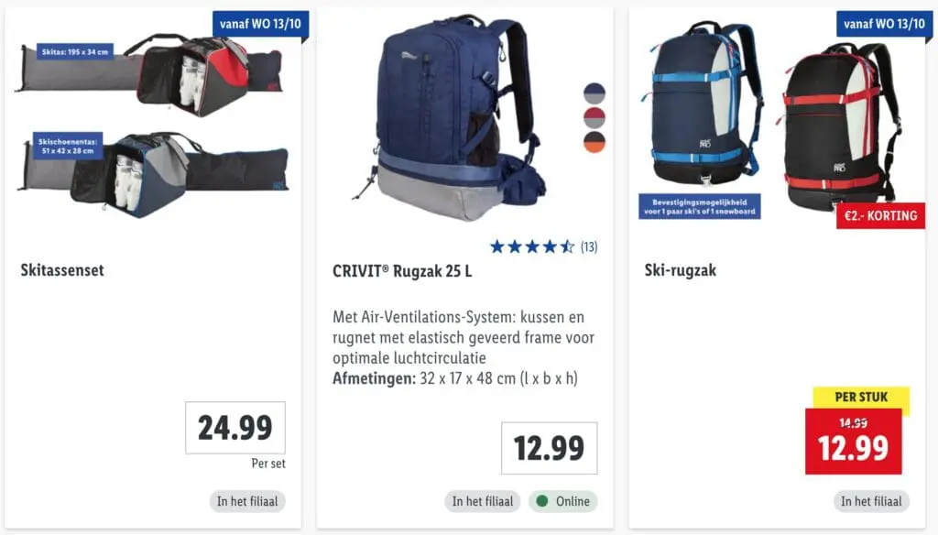Select the navy blue backpack color swatch
Viewport: 938px width, 535px height.
pyautogui.click(x=594, y=93)
